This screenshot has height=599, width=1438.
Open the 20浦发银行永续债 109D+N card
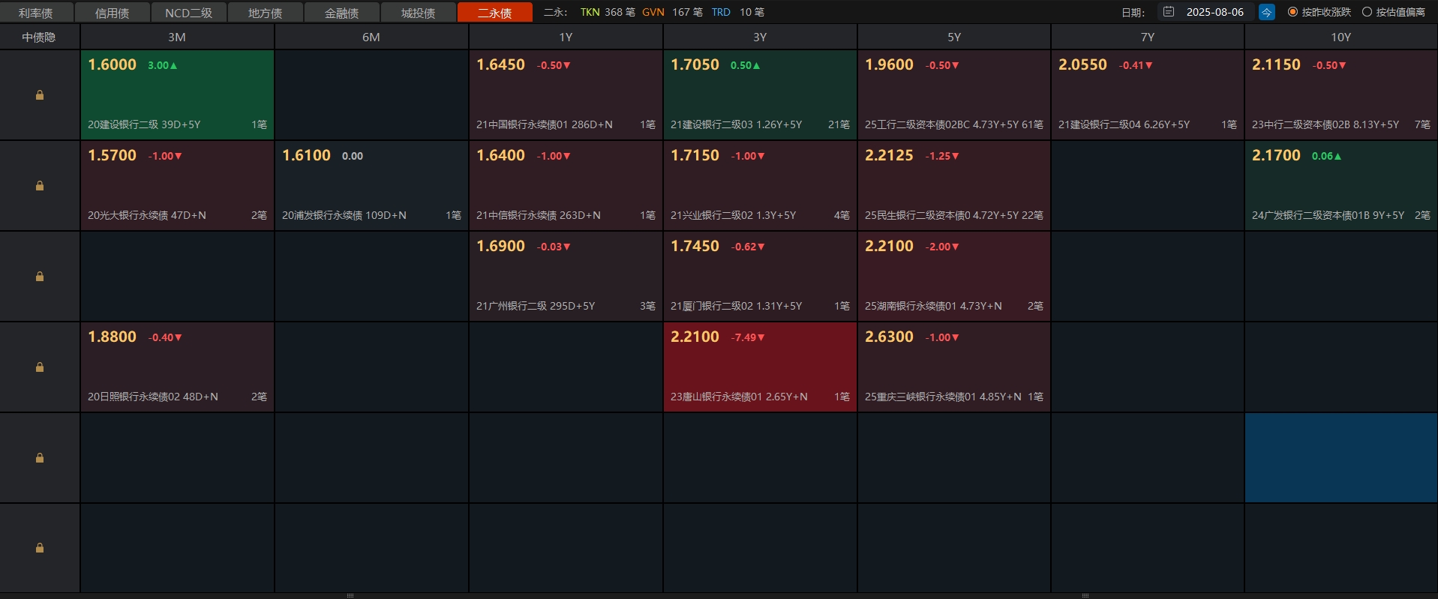(371, 185)
